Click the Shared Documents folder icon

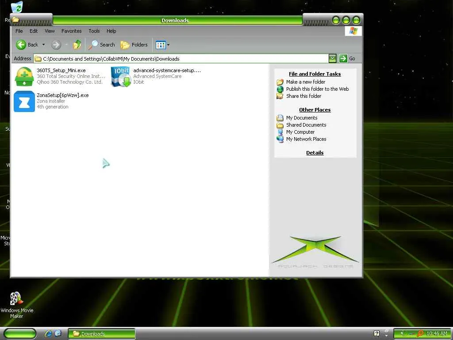click(280, 125)
